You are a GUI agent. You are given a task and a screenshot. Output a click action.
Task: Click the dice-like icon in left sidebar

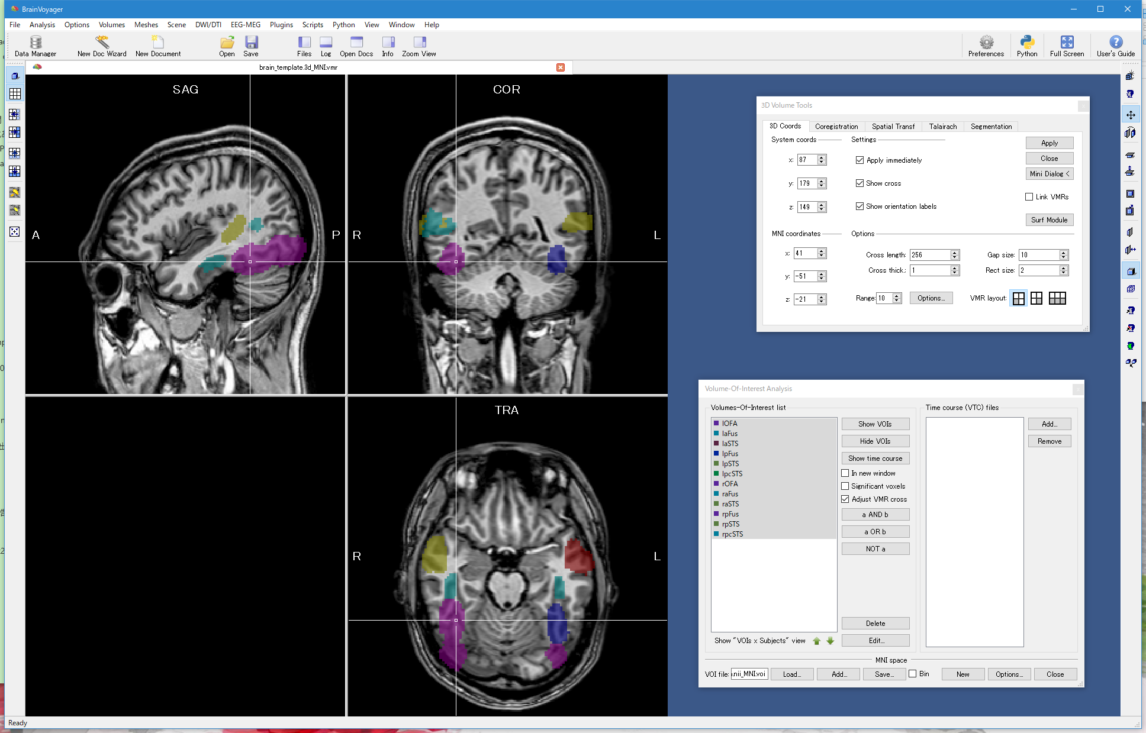[15, 231]
